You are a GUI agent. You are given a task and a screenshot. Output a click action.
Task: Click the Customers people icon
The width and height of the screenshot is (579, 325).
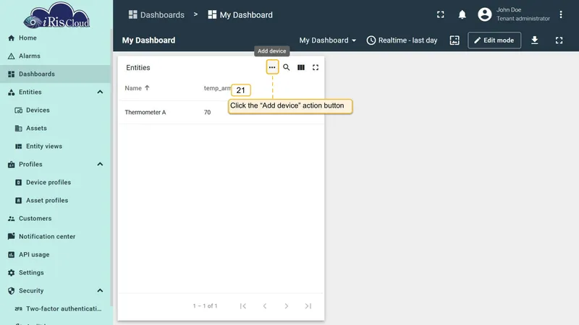[12, 219]
